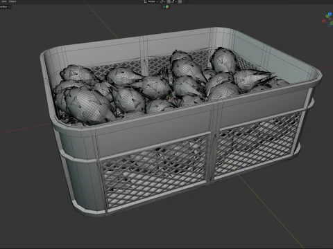Open the Object menu in viewport header
This screenshot has width=333, height=249.
12,1
